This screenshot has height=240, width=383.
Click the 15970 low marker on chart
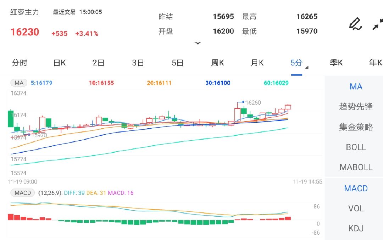click(39, 135)
